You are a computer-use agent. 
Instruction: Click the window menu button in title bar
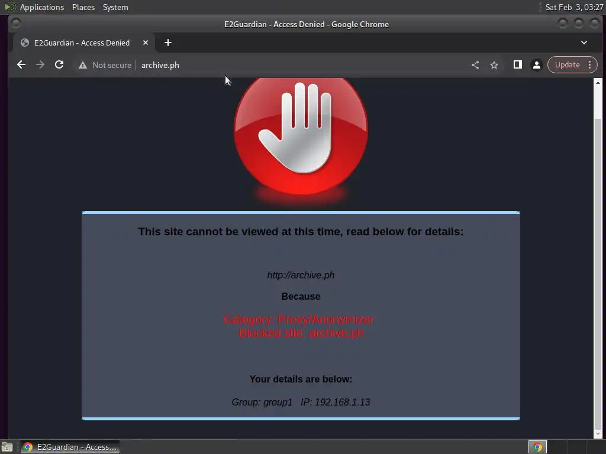[x=16, y=24]
